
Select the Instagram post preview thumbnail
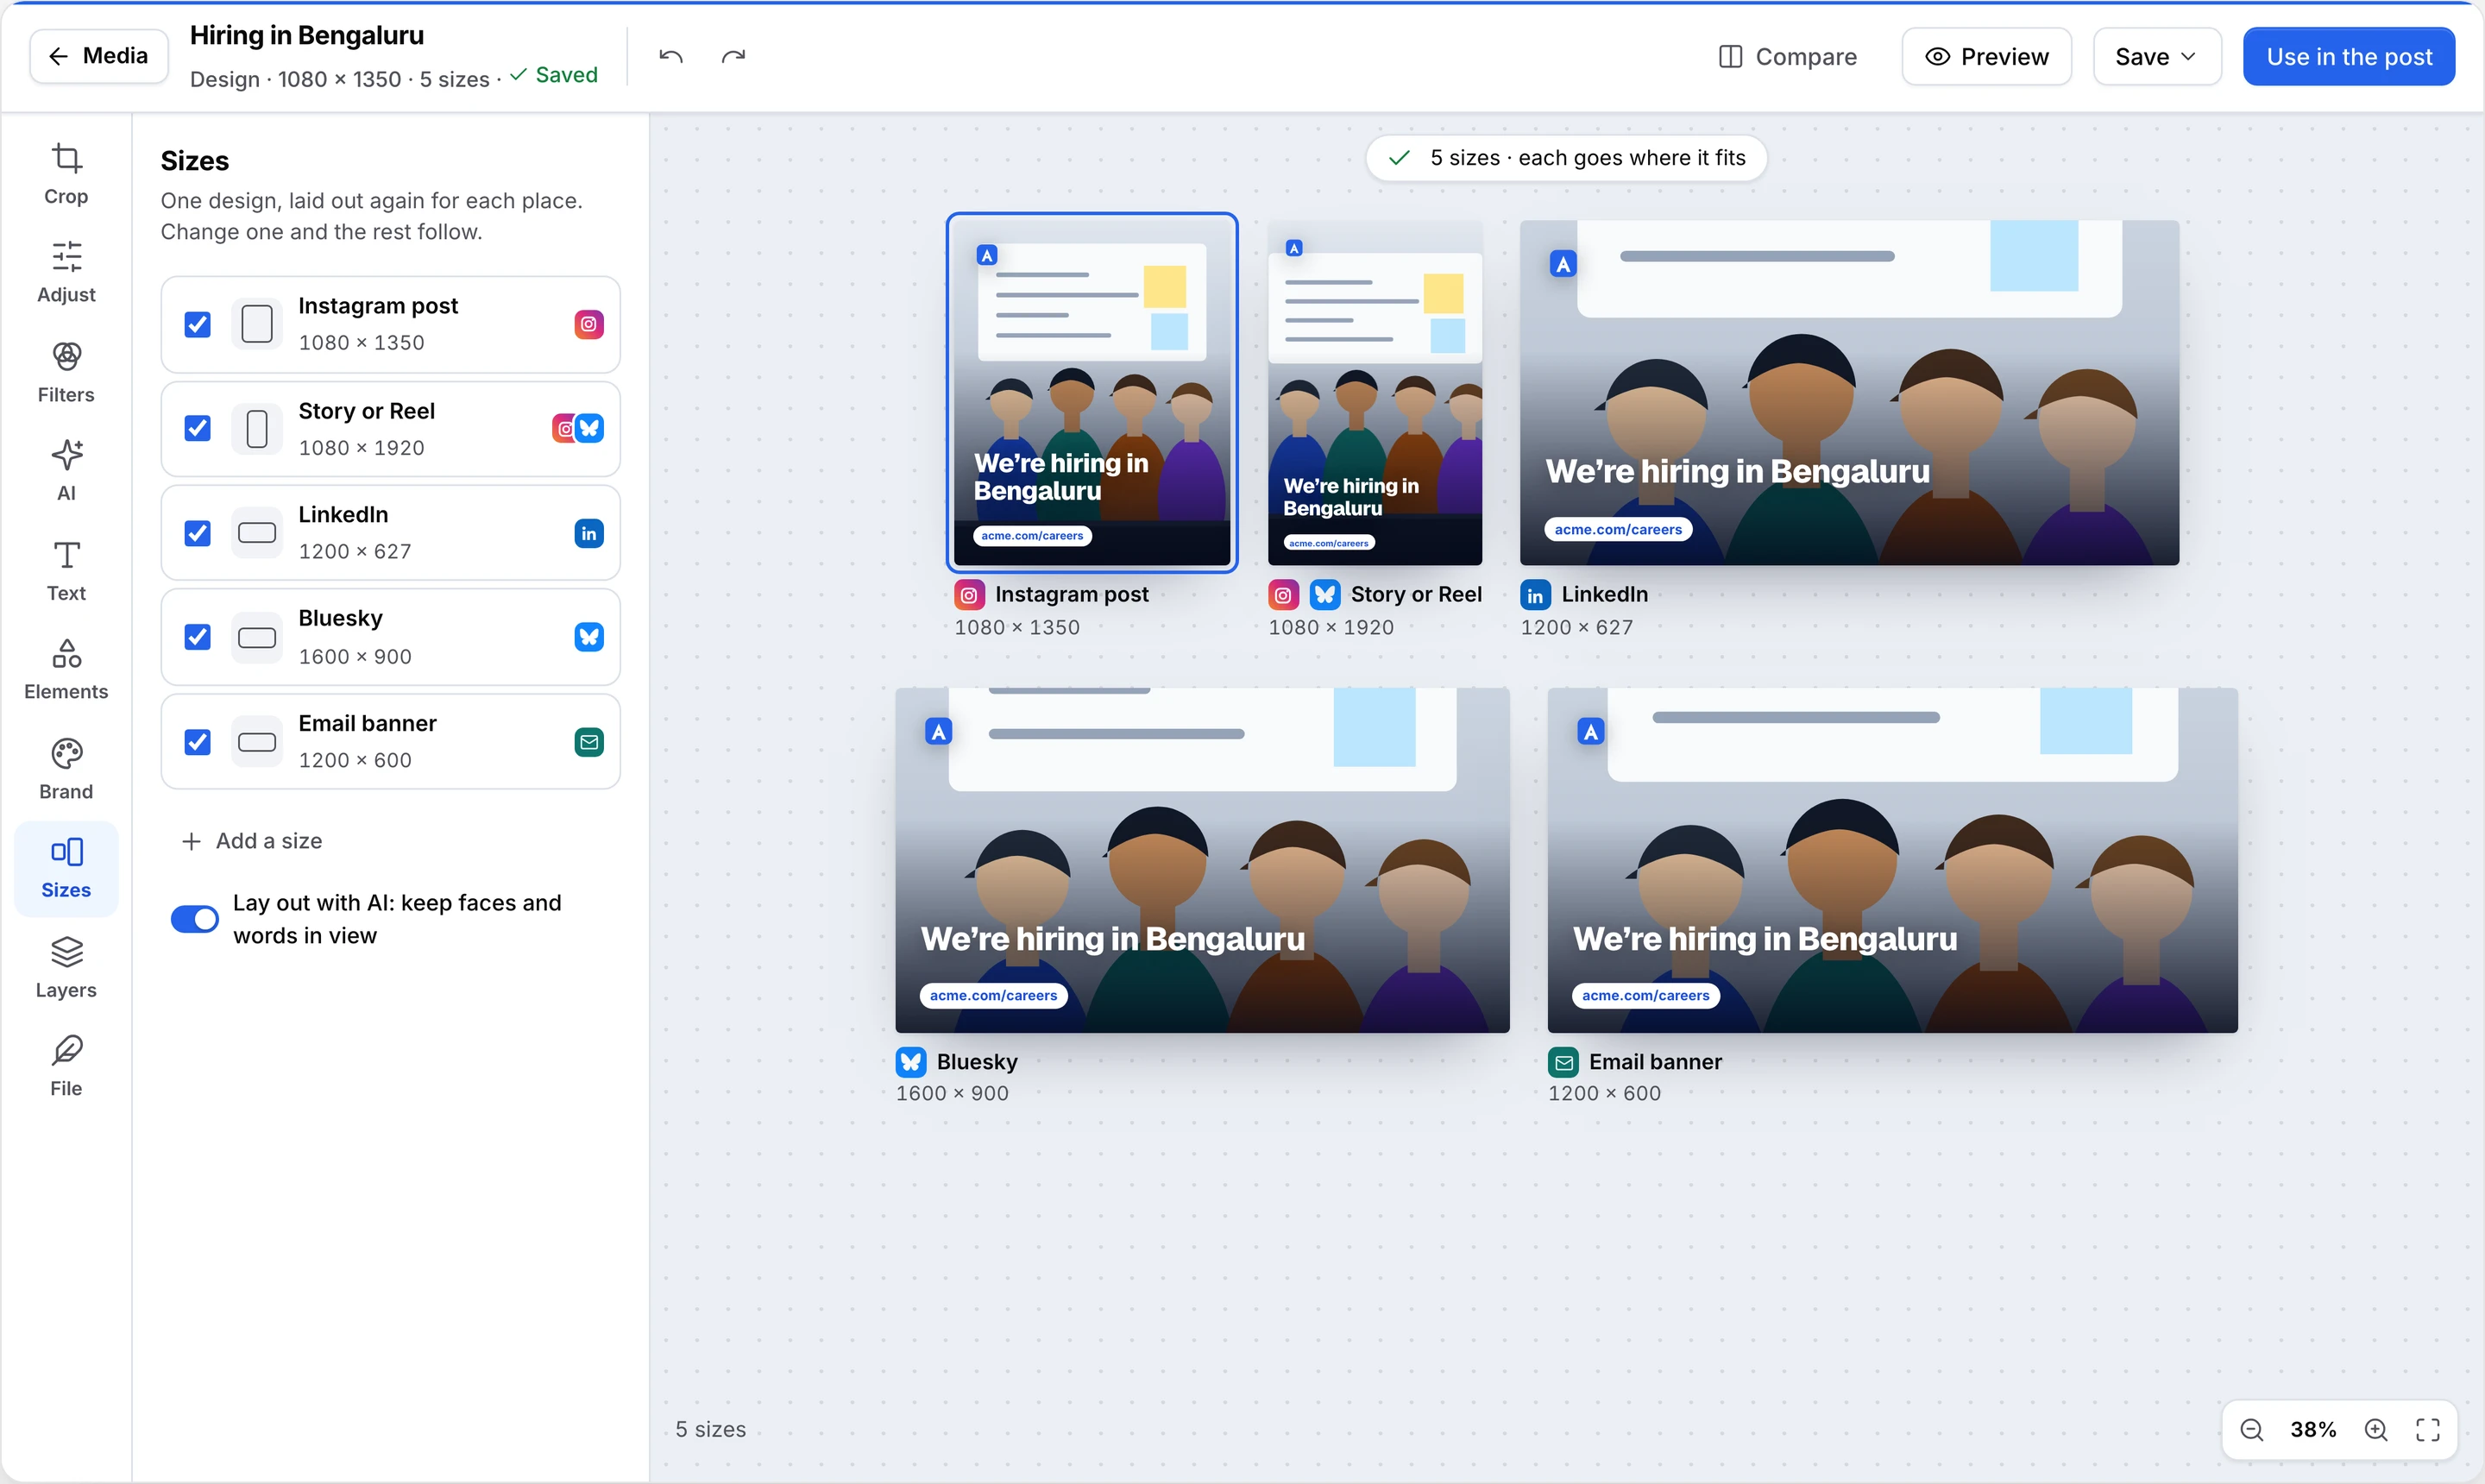pyautogui.click(x=1092, y=392)
